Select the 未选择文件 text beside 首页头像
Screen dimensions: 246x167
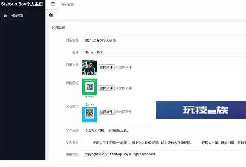point(123,67)
